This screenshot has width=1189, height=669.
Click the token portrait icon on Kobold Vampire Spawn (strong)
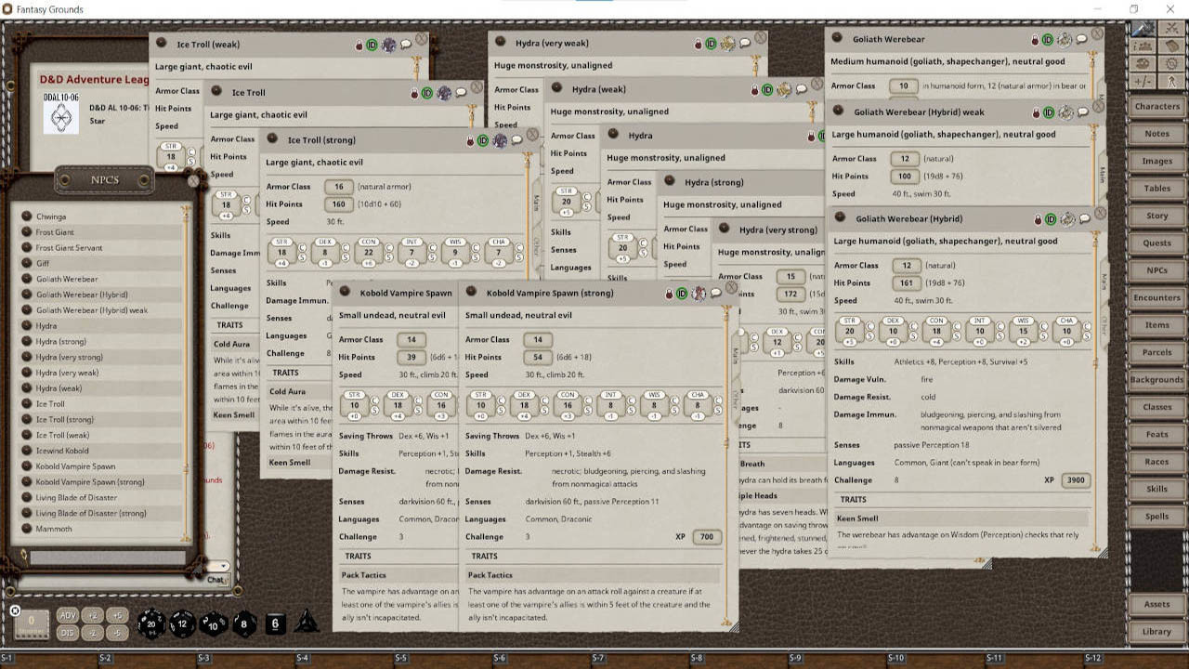(x=699, y=293)
